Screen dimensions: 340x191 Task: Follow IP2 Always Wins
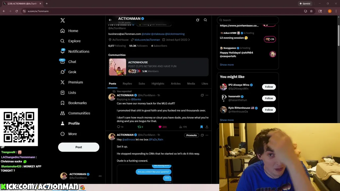pyautogui.click(x=269, y=87)
